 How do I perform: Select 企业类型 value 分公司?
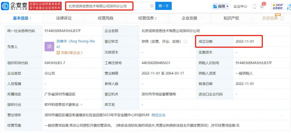[x=50, y=73]
